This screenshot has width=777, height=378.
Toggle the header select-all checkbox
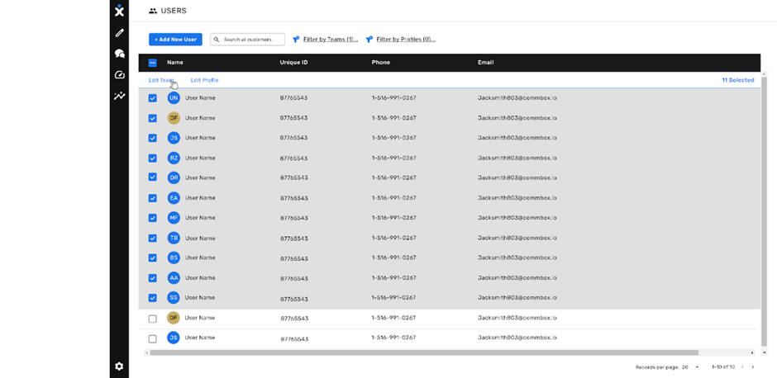point(153,63)
